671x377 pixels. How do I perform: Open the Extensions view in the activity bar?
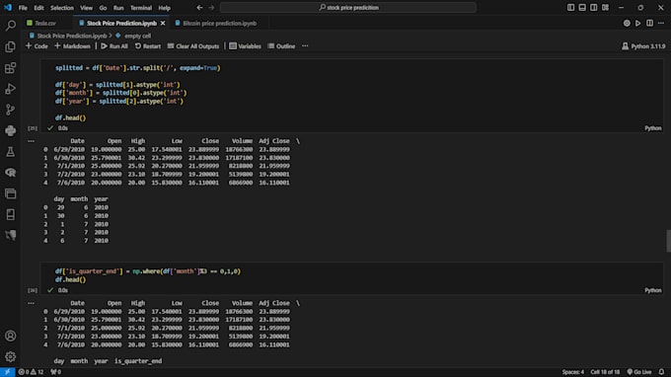[x=10, y=68]
